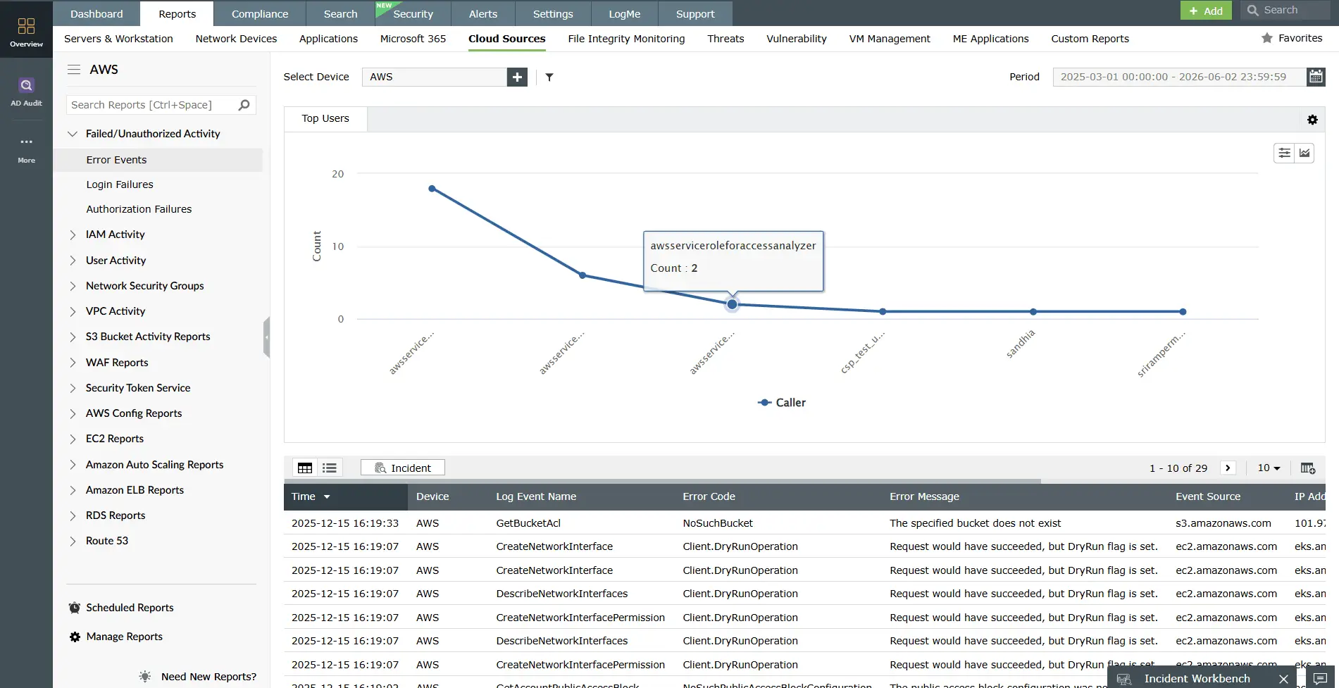Viewport: 1339px width, 688px height.
Task: Open the rows per page dropdown
Action: [x=1269, y=468]
